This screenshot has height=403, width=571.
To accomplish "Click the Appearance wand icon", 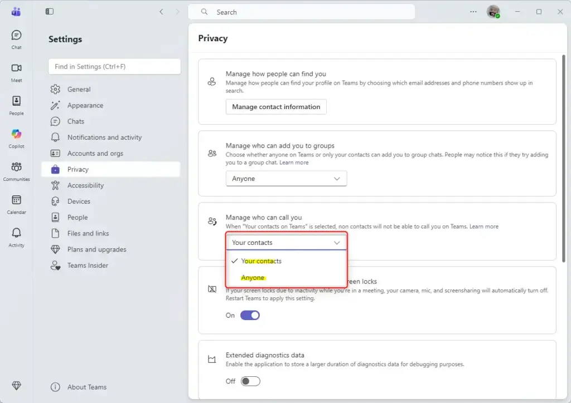I will [55, 105].
